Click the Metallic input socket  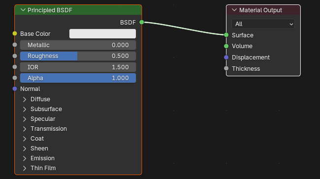click(15, 45)
